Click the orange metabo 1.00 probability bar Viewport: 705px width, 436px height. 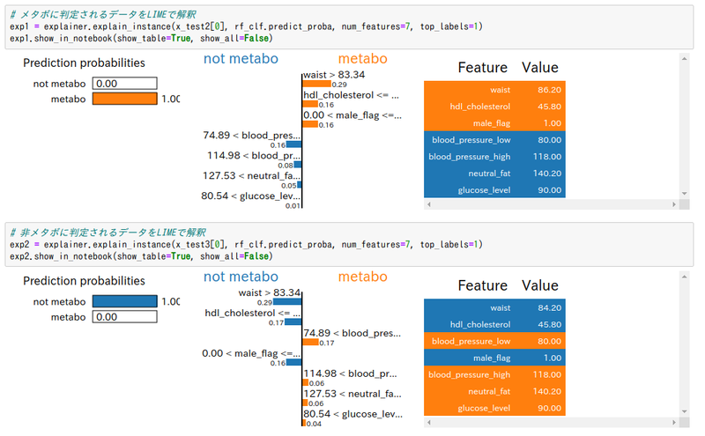point(125,99)
